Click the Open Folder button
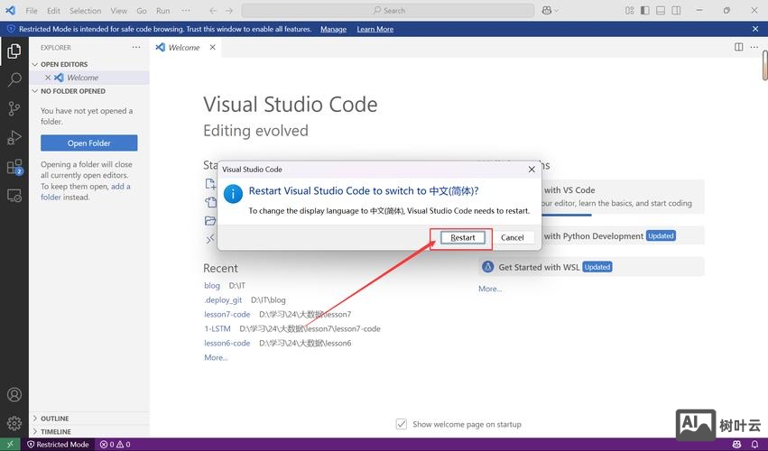This screenshot has height=451, width=768. tap(88, 143)
